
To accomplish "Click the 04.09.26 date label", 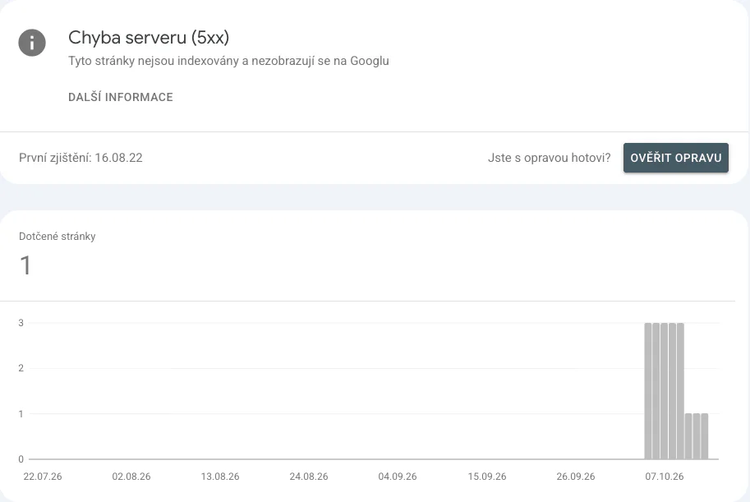I will click(398, 477).
